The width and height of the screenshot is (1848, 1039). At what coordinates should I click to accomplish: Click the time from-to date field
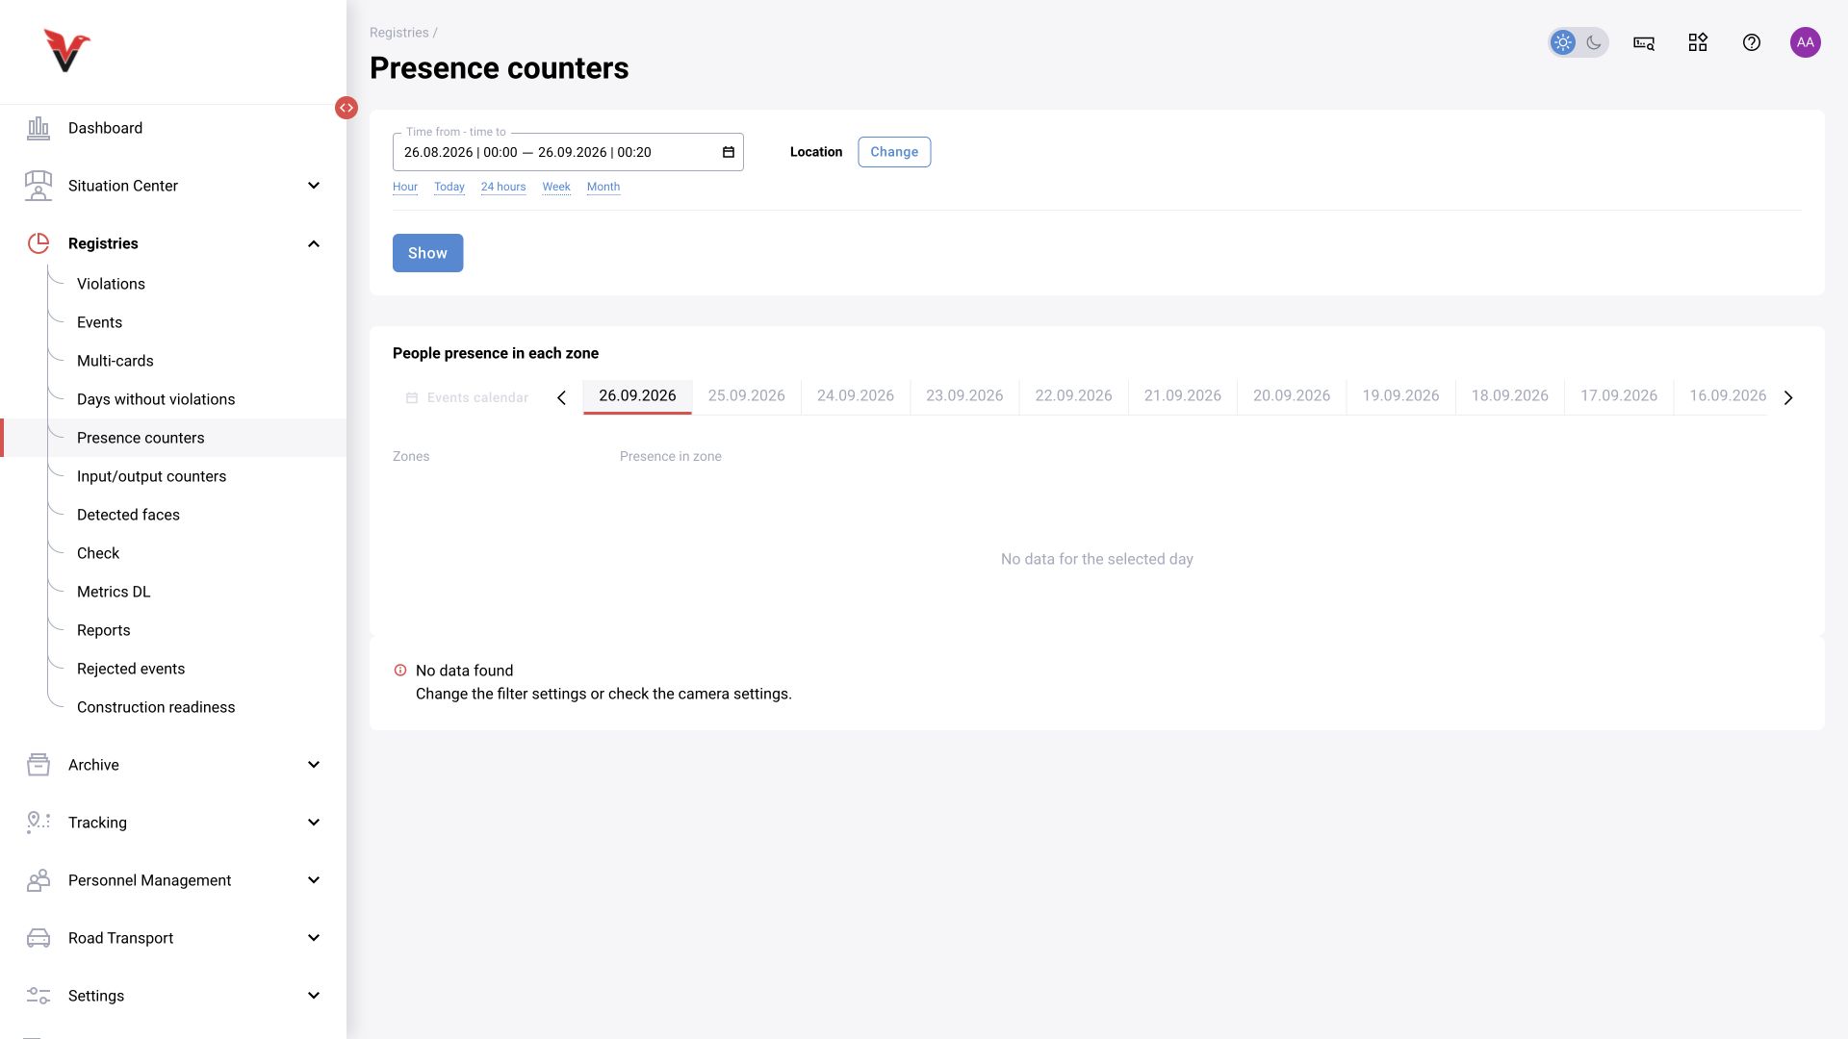[568, 152]
